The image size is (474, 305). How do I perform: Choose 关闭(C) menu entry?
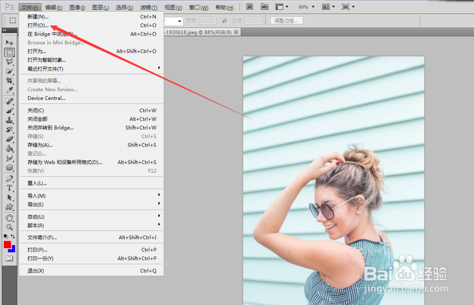click(91, 110)
